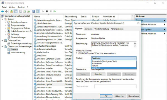Click the Refresh toolbar icon
This screenshot has width=167, height=100.
(x=24, y=11)
